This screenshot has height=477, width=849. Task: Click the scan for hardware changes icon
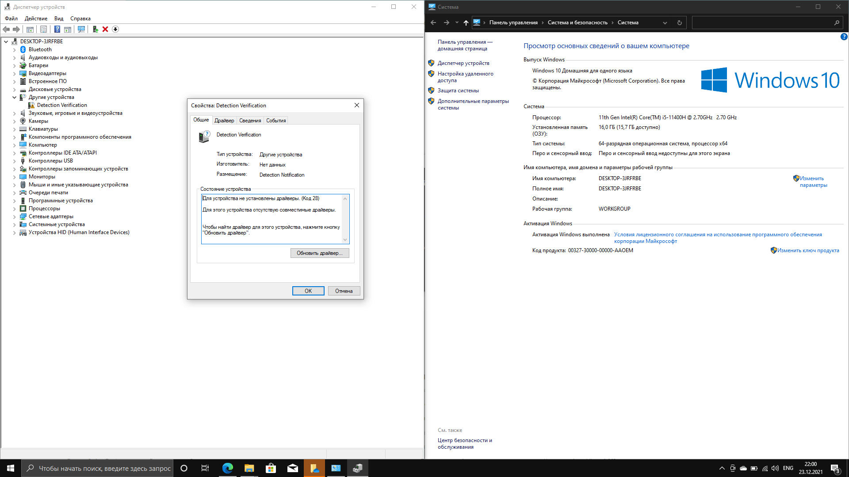click(81, 29)
